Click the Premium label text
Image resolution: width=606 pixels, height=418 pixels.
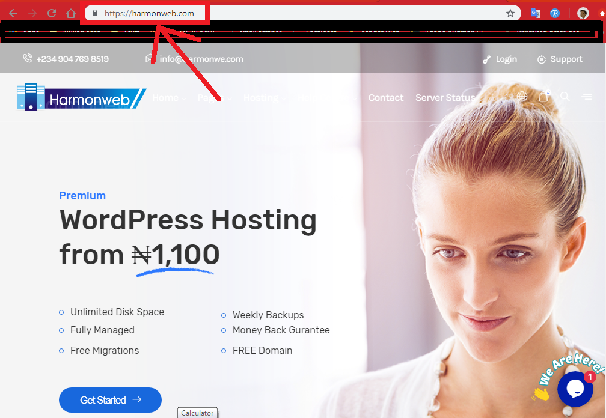point(82,196)
